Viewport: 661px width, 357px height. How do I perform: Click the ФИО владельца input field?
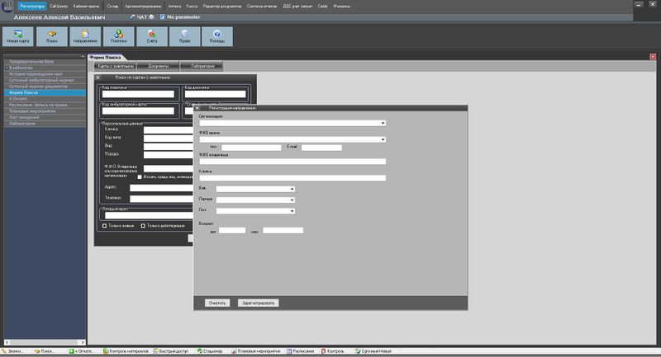292,162
